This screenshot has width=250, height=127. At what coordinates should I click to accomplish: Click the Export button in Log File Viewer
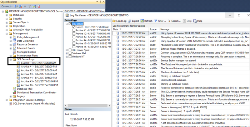(133, 21)
